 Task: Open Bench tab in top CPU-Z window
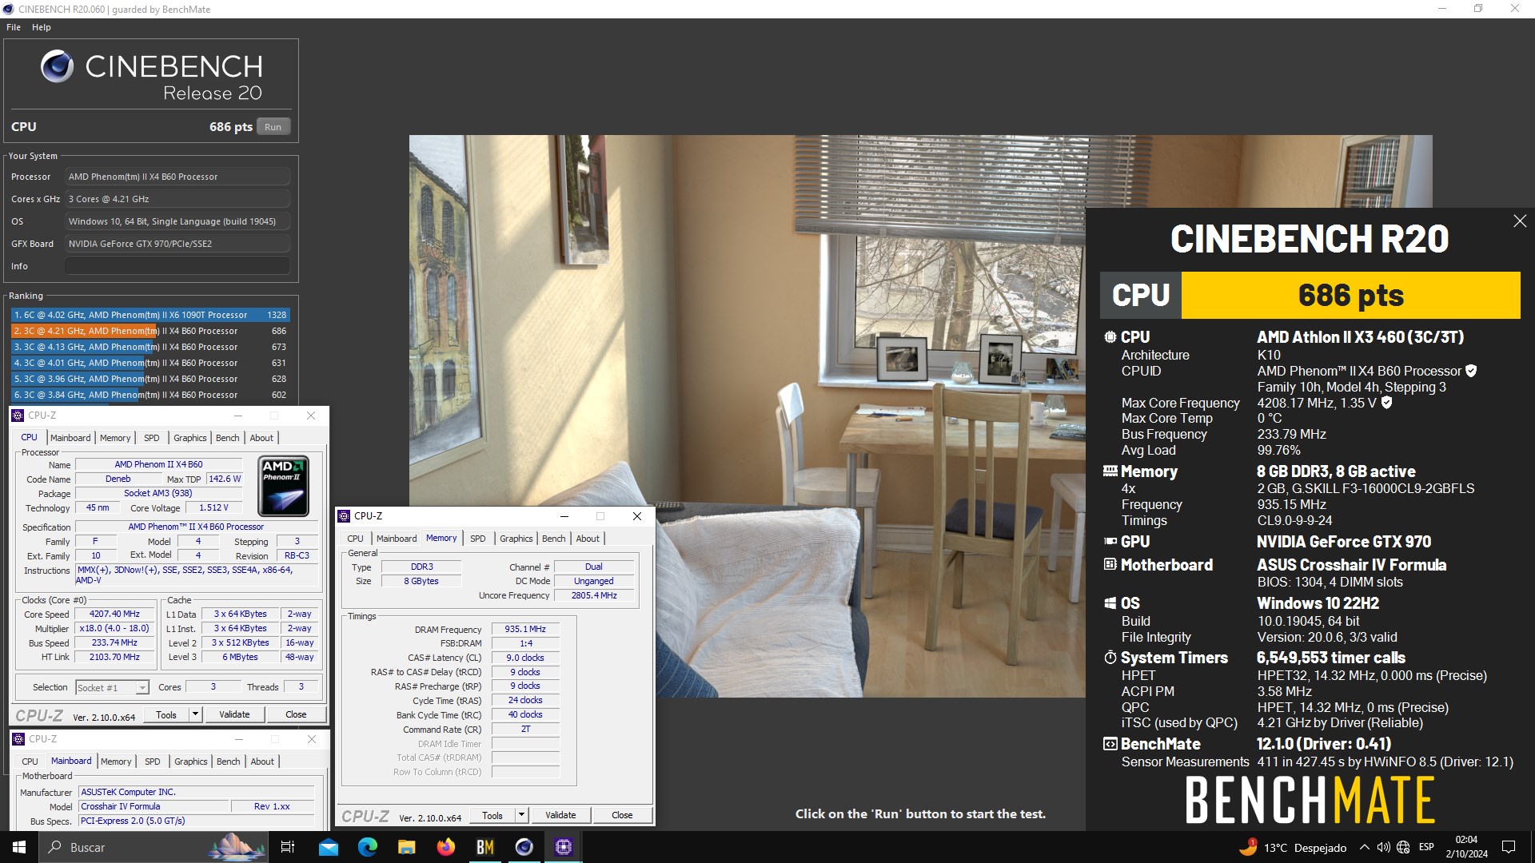(228, 438)
